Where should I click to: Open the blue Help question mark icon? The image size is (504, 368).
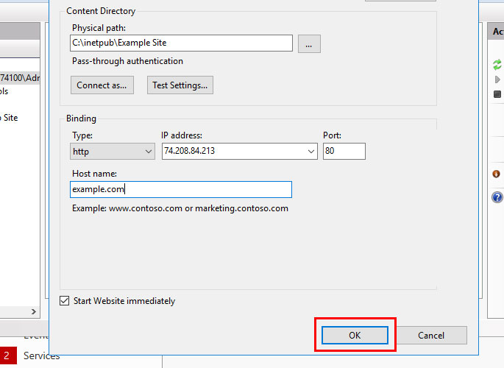[x=497, y=197]
